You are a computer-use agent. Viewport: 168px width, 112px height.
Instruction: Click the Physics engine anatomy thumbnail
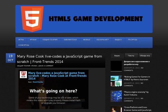coord(116,96)
